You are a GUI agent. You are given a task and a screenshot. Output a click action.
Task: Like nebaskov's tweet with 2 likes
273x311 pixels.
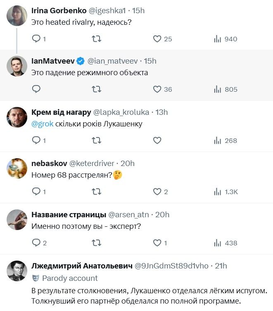click(157, 192)
